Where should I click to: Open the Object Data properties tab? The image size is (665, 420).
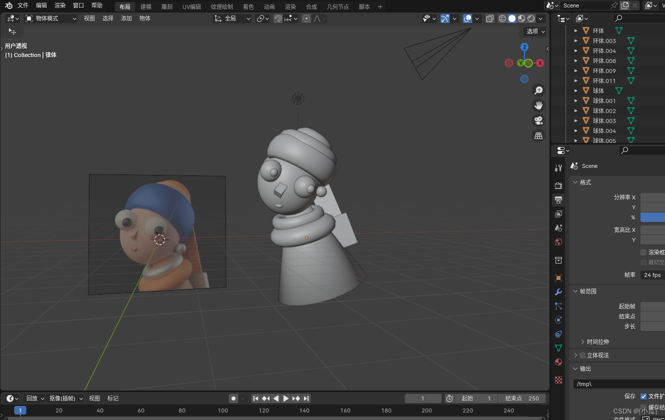point(558,347)
